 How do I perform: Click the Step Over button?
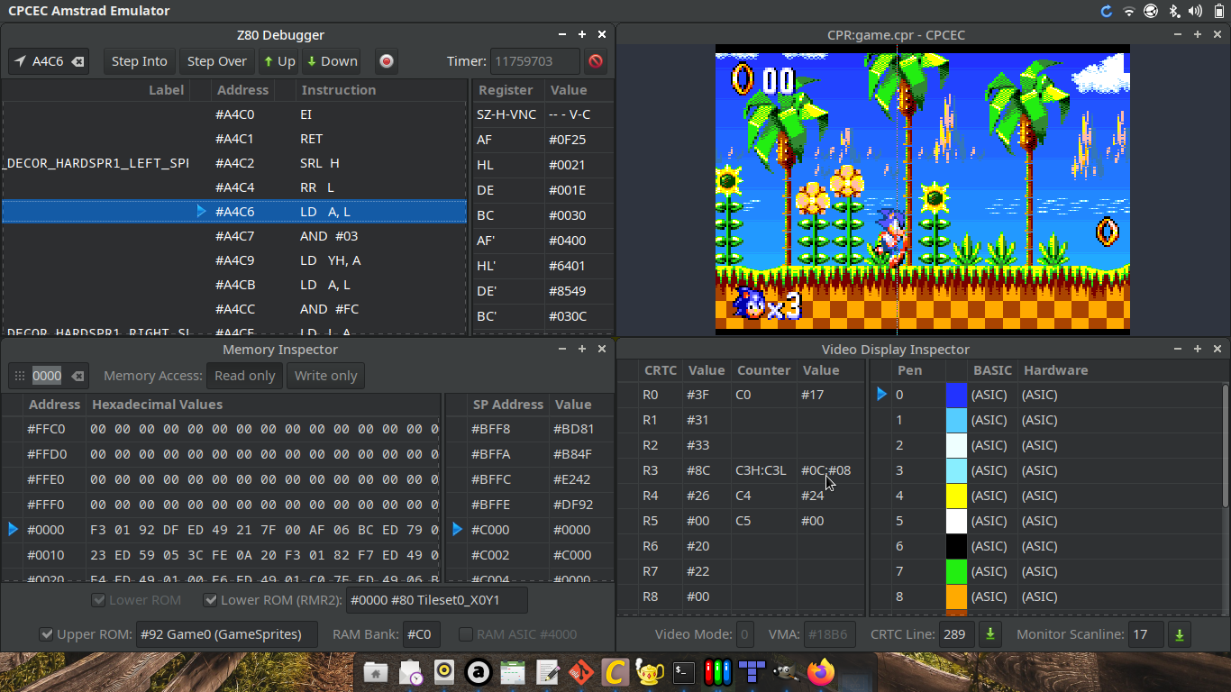click(217, 61)
